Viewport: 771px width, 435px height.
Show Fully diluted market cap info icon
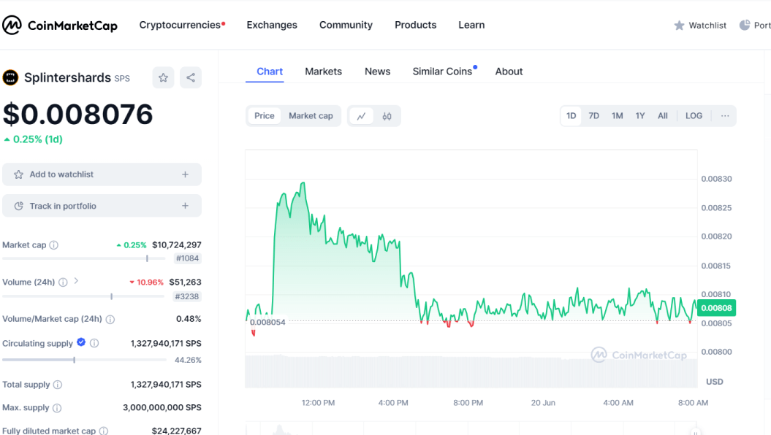click(x=104, y=431)
